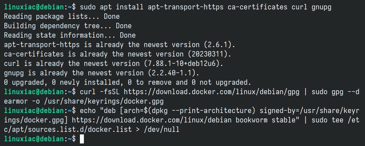Click the 'Building dependency tree... Done' line
The image size is (365, 146).
[68, 26]
